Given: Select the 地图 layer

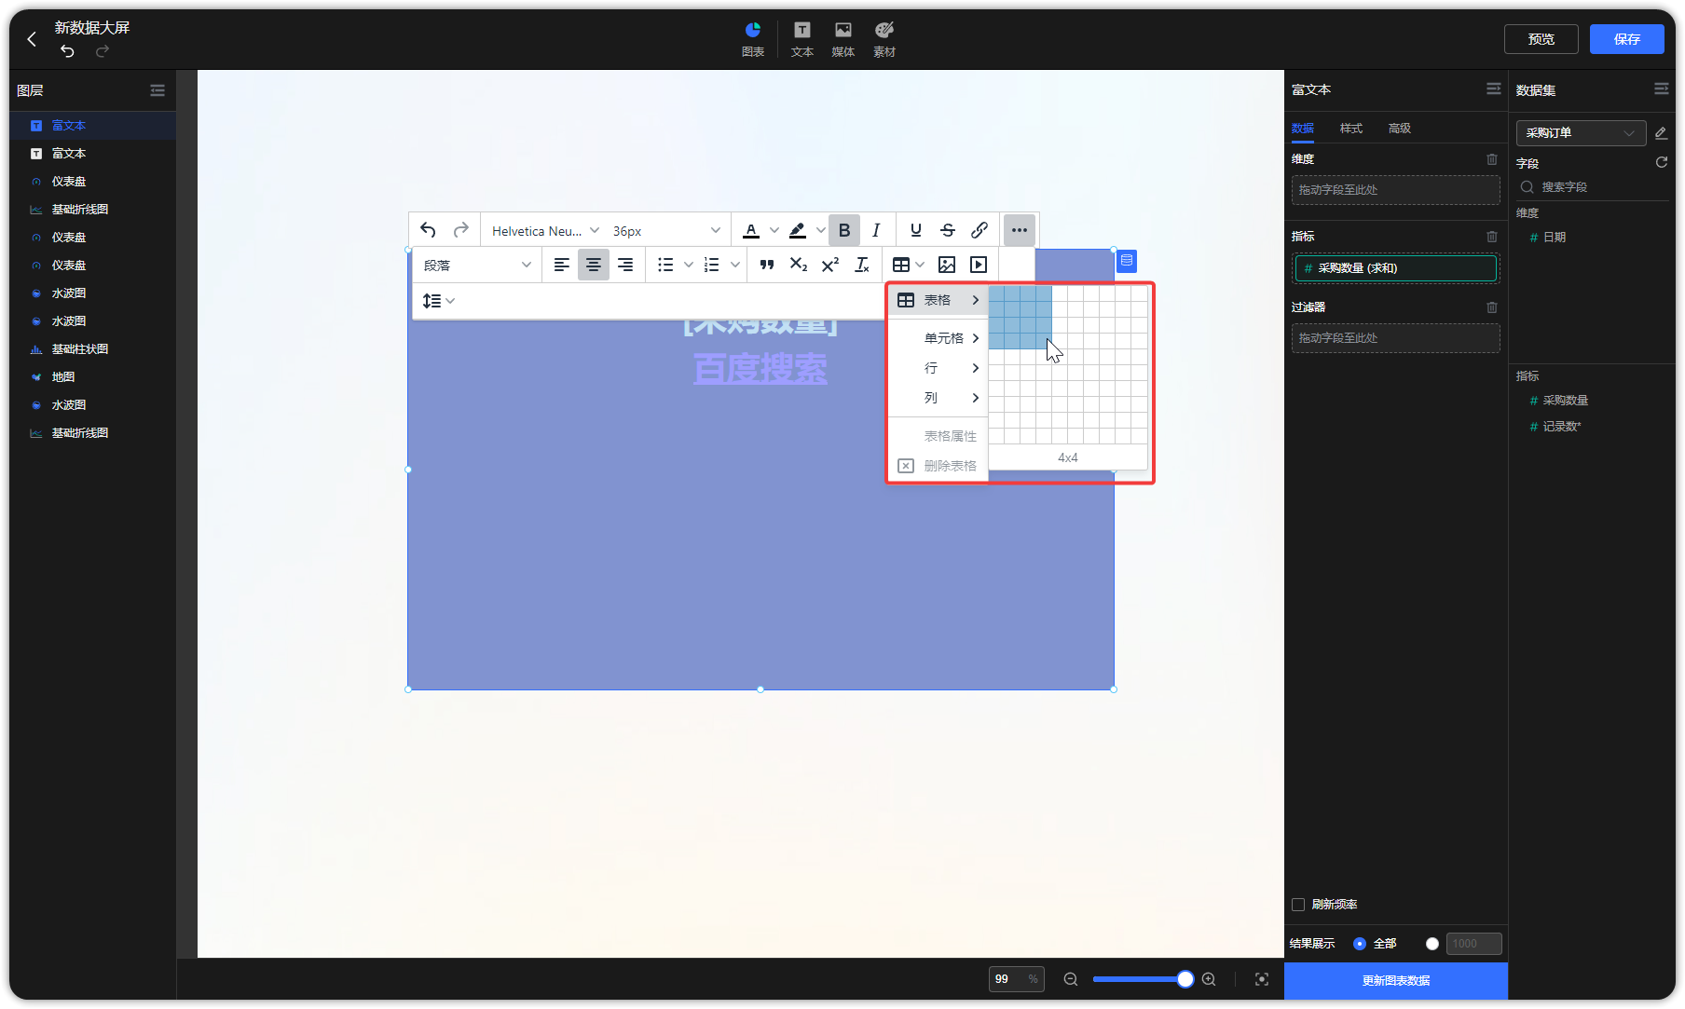Looking at the screenshot, I should point(93,377).
